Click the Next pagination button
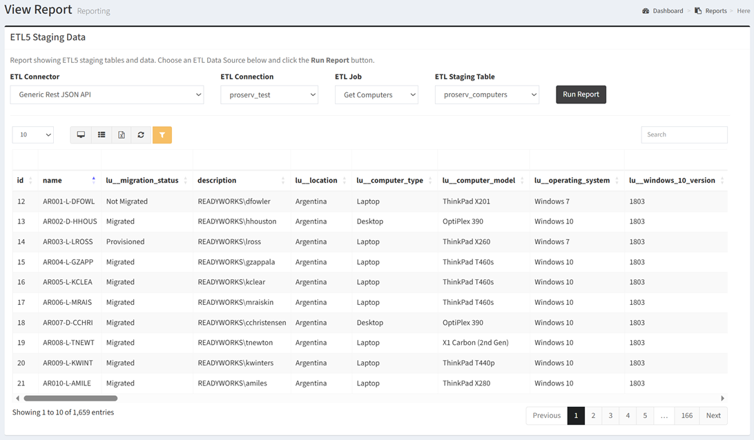Viewport: 754px width, 440px height. coord(713,415)
